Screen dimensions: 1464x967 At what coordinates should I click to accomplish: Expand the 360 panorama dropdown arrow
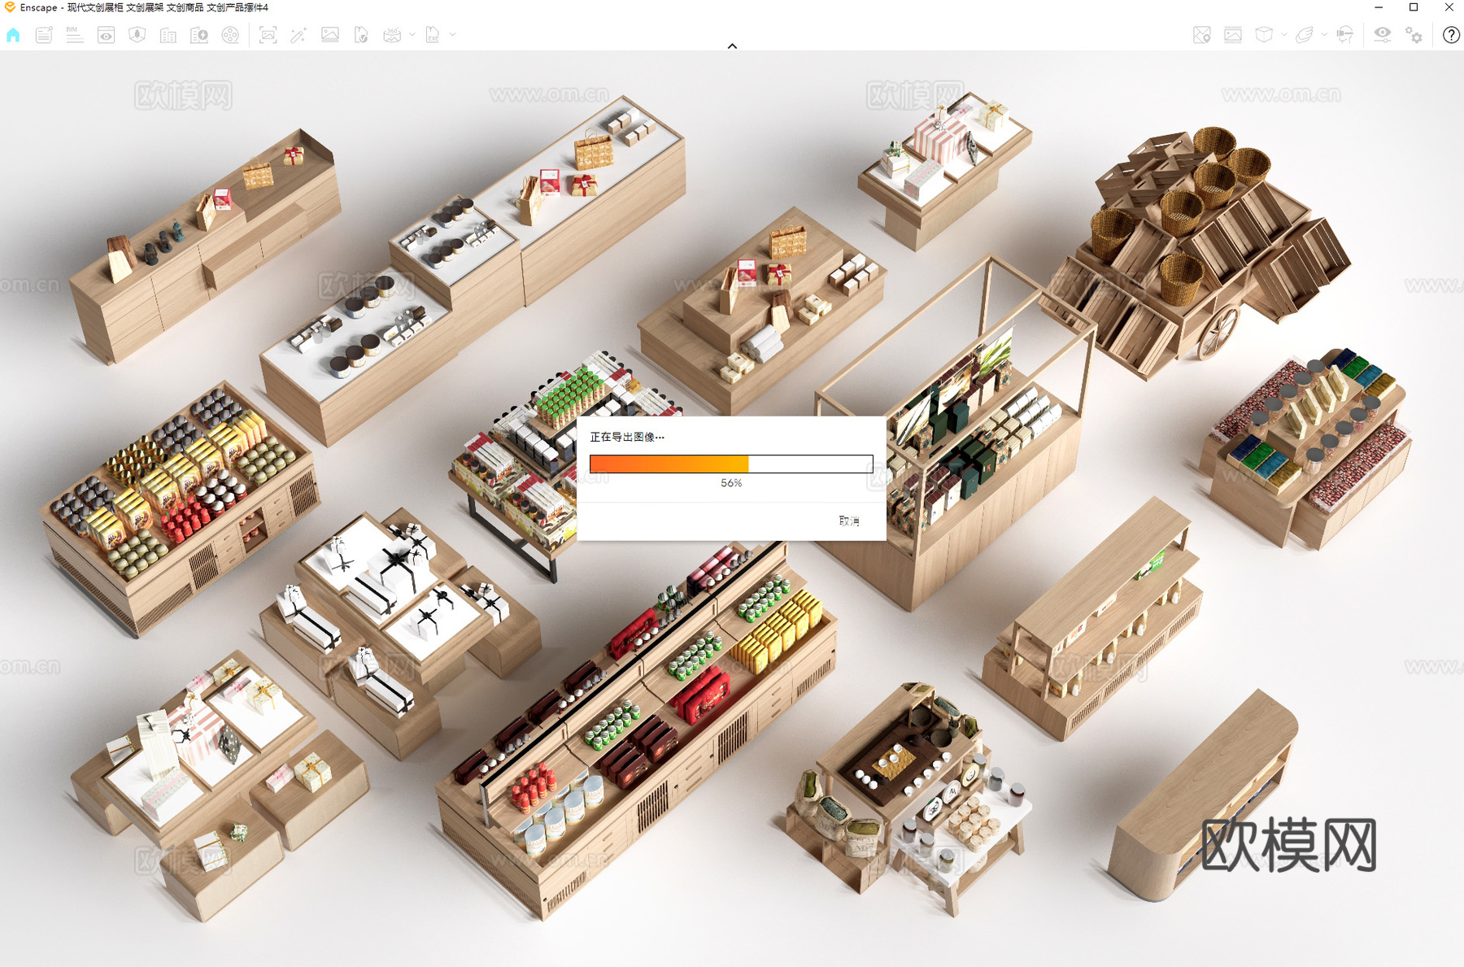(x=412, y=35)
